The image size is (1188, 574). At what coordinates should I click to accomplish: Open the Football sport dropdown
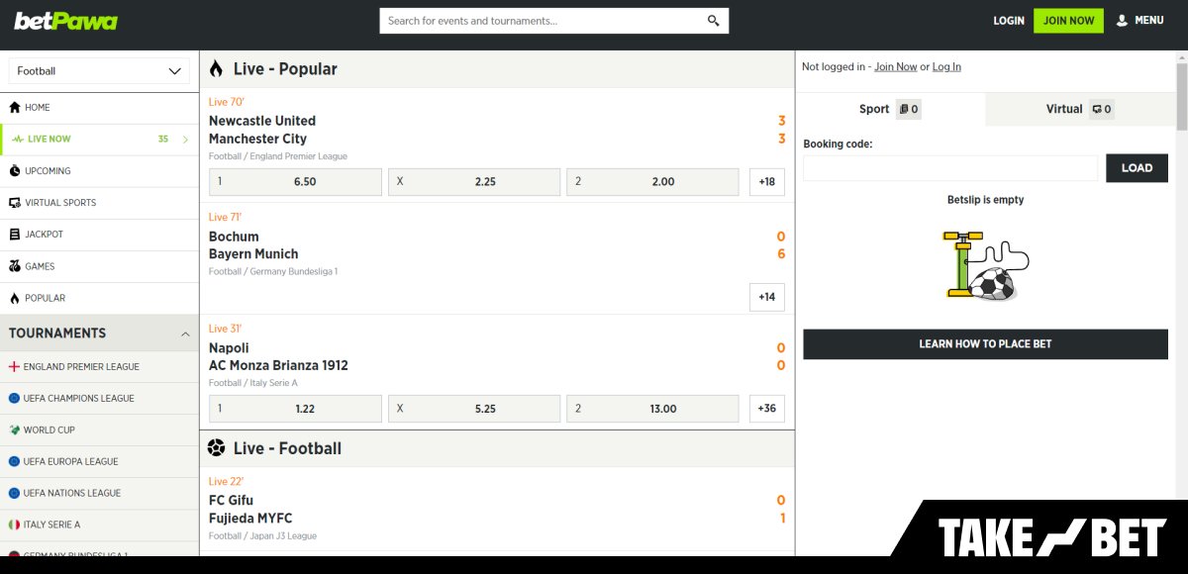pyautogui.click(x=99, y=71)
